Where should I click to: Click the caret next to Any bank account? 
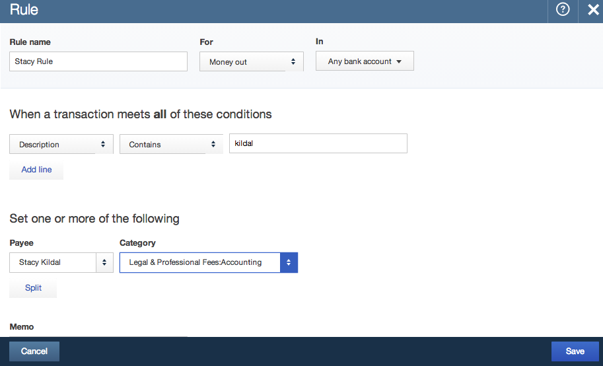coord(399,61)
